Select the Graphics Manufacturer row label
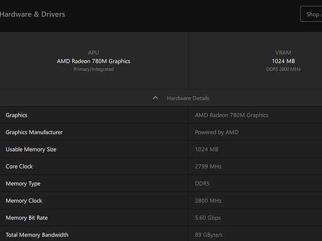Viewport: 322px width, 241px height. [34, 132]
